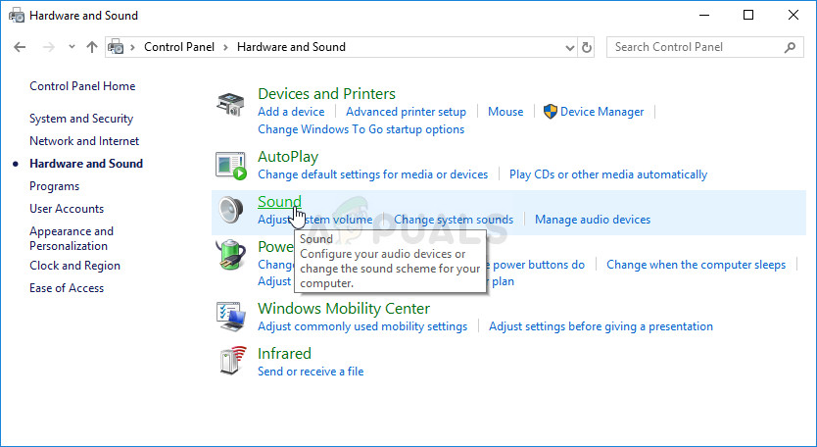This screenshot has width=817, height=447.
Task: Open Send or receive a file
Action: pos(310,372)
